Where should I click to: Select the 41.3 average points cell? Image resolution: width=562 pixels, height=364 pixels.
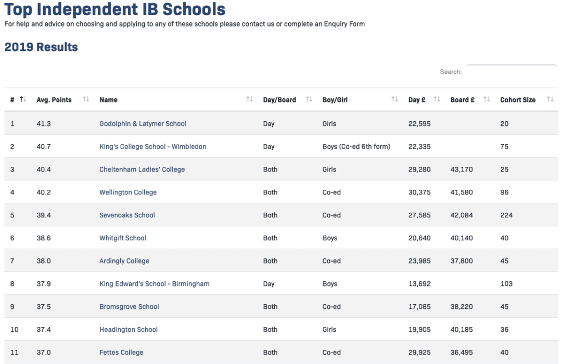click(44, 124)
